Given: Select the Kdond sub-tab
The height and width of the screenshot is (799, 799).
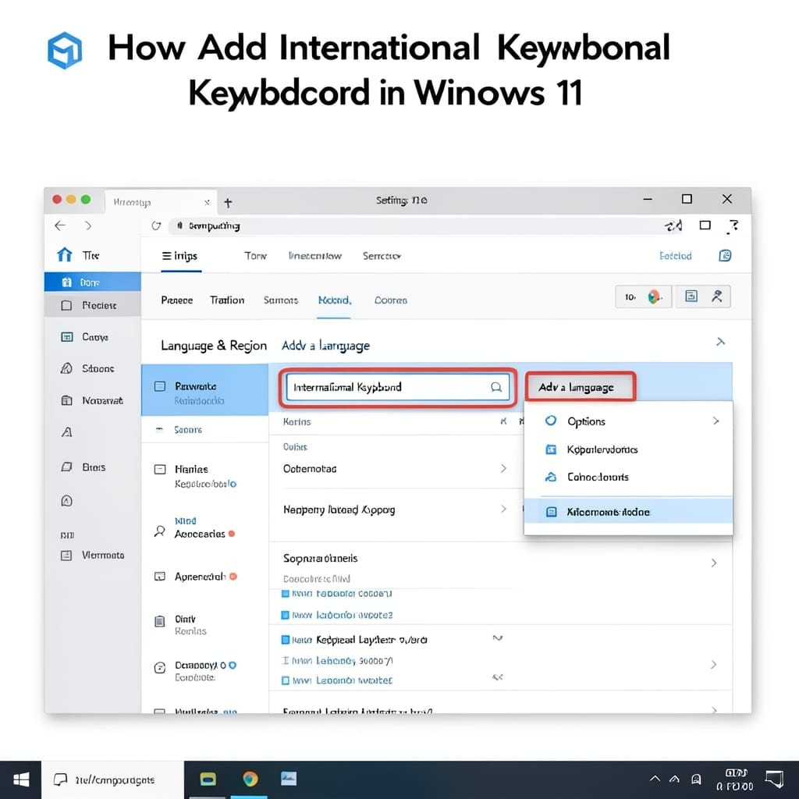Looking at the screenshot, I should click(x=334, y=300).
